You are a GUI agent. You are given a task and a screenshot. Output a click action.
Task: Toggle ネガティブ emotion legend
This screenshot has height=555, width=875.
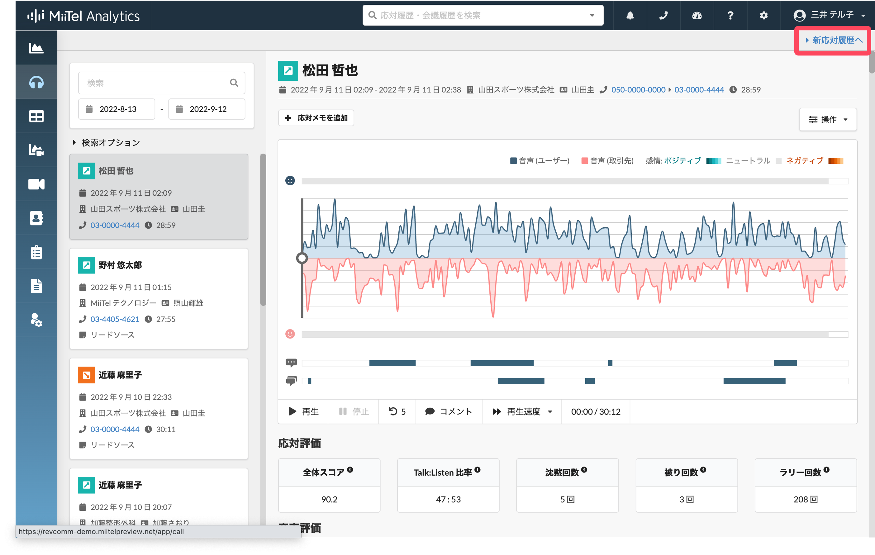point(815,160)
